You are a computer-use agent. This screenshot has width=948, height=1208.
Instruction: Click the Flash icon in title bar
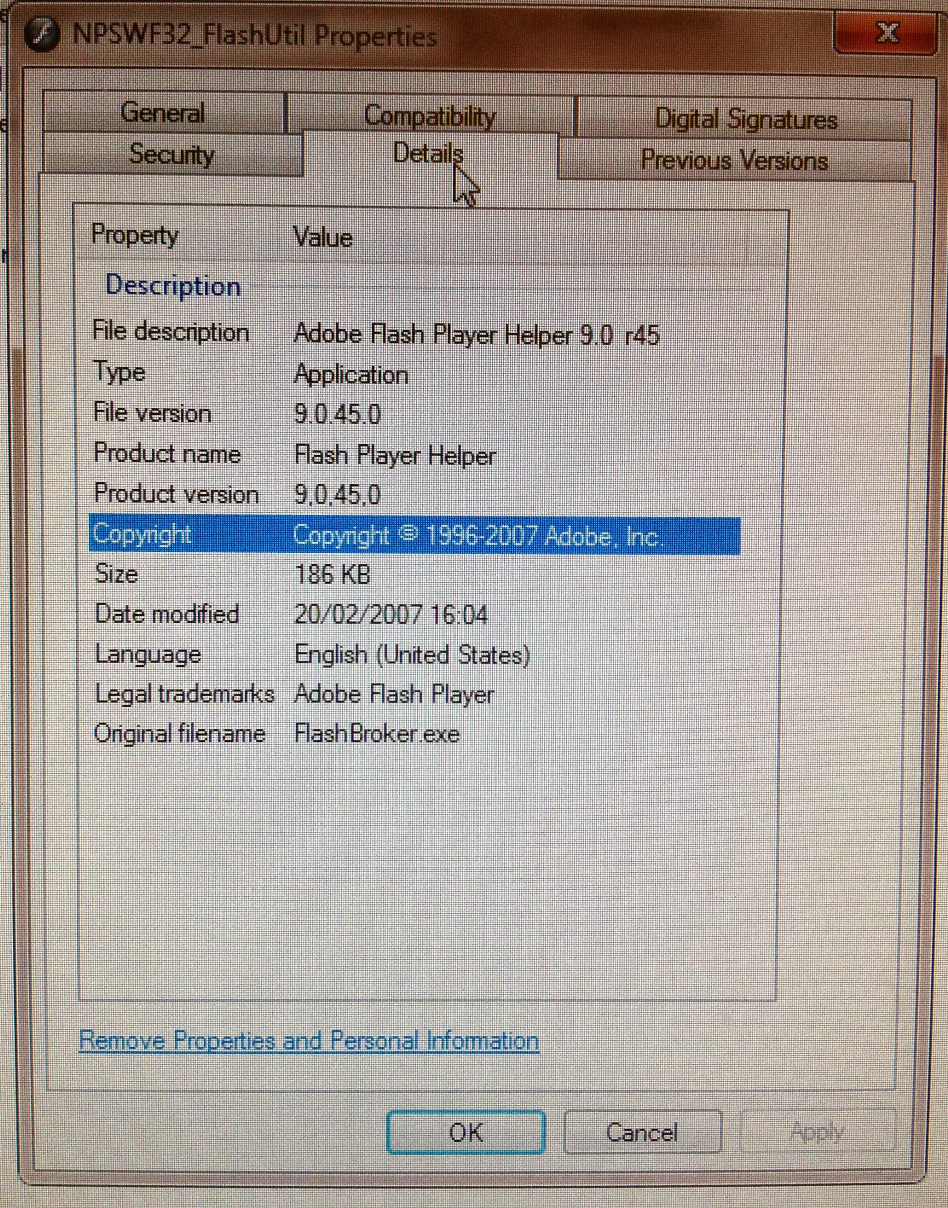click(x=42, y=35)
